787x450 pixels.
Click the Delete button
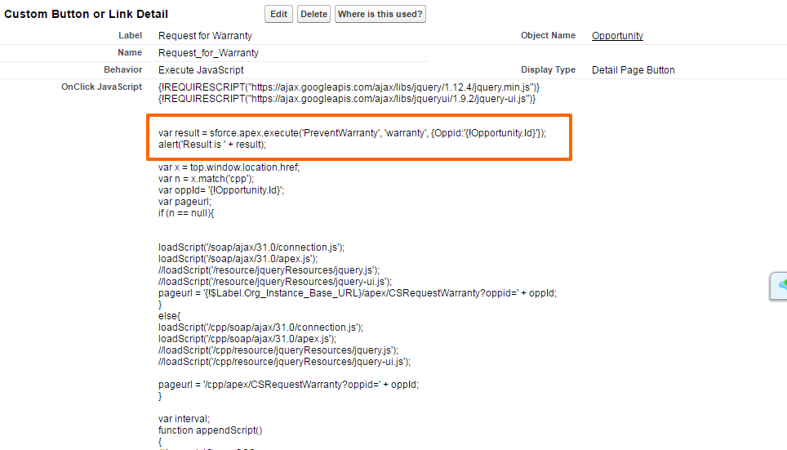pyautogui.click(x=313, y=14)
